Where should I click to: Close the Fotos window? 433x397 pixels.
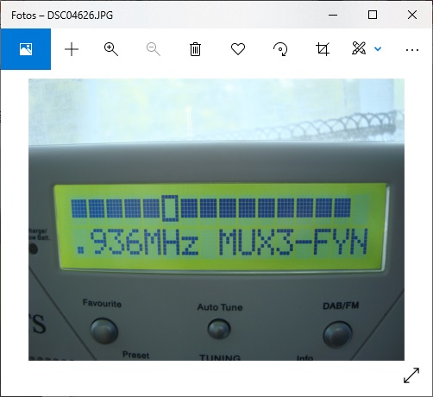pos(412,15)
